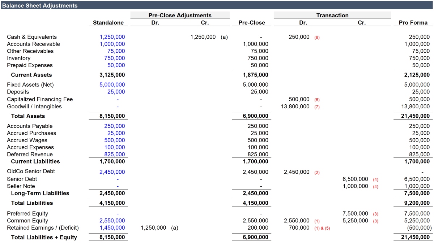Click Standalone Cash & Equivalents value 1,250,000
Image resolution: width=434 pixels, height=243 pixels.
click(112, 37)
